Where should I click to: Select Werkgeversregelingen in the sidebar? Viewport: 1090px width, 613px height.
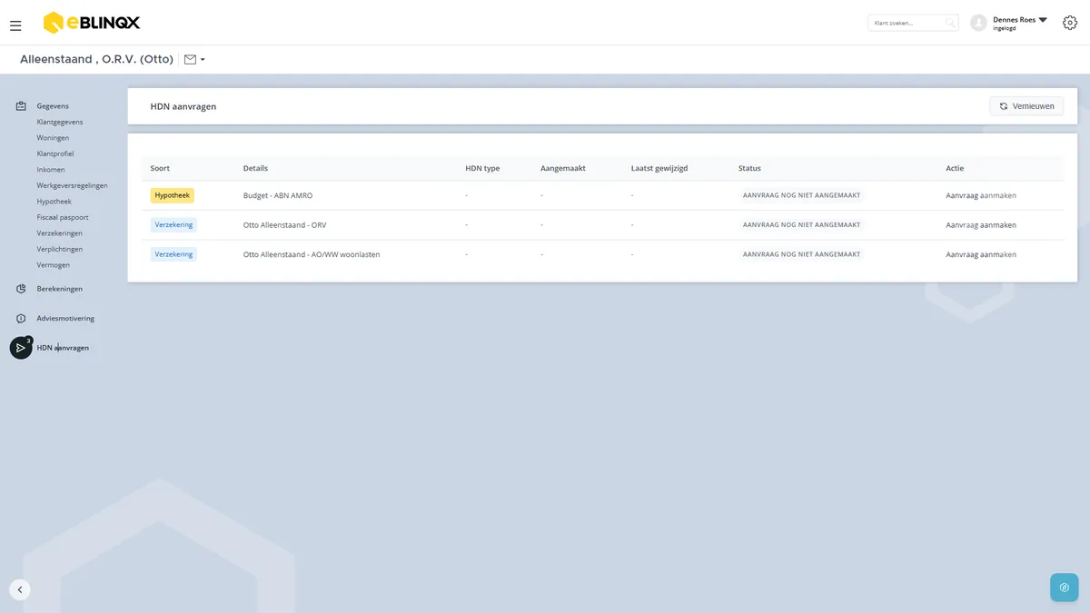[x=72, y=185]
